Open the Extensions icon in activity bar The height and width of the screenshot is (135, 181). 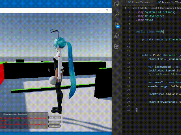tap(117, 46)
